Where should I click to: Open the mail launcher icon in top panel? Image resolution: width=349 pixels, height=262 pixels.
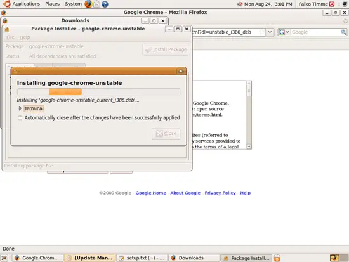(96, 4)
